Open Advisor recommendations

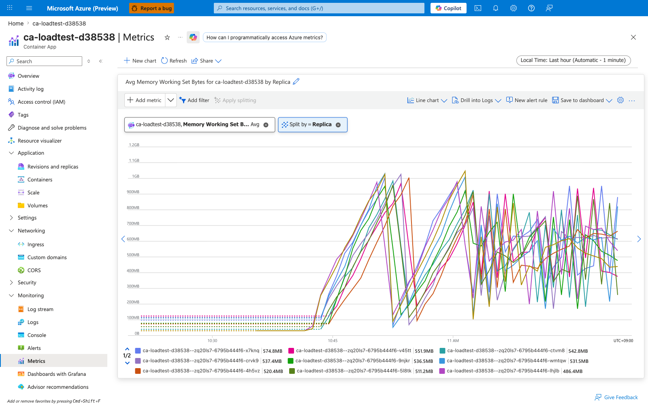point(58,387)
